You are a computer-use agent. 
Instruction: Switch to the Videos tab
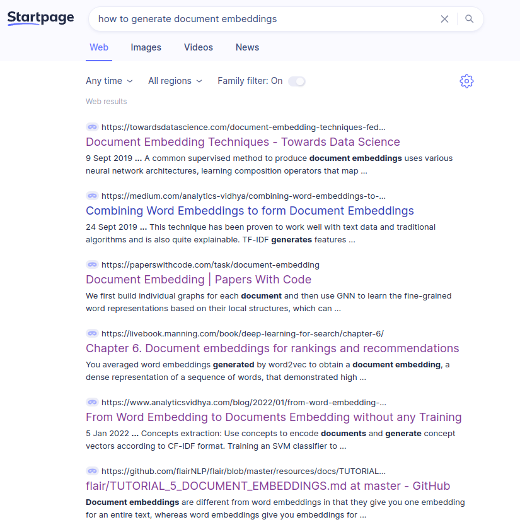(x=199, y=47)
